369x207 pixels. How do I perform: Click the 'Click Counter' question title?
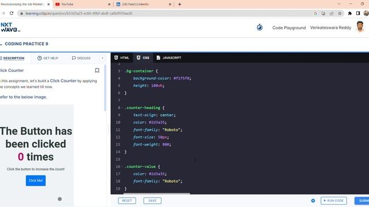[12, 70]
